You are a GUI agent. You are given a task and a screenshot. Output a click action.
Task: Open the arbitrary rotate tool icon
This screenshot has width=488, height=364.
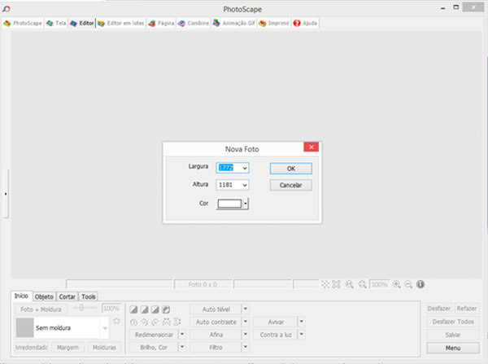133,322
